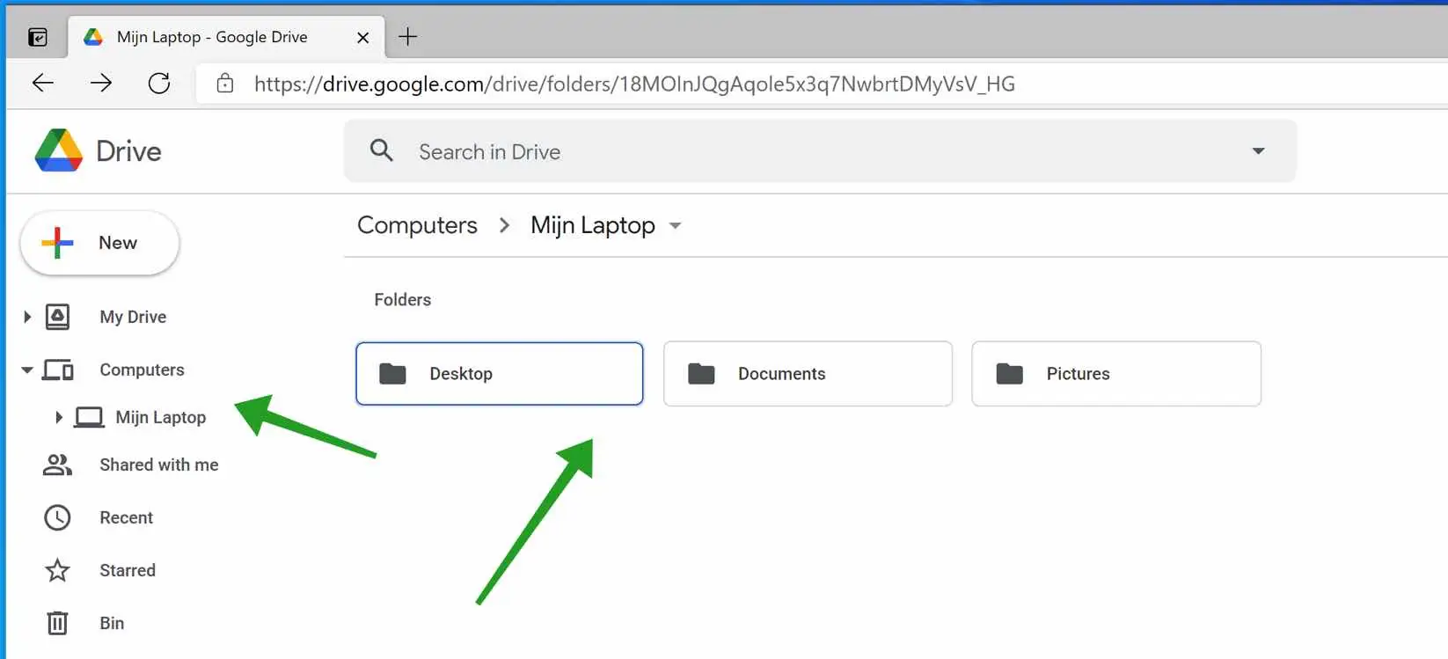This screenshot has height=659, width=1448.
Task: Open a new browser tab
Action: (x=407, y=37)
